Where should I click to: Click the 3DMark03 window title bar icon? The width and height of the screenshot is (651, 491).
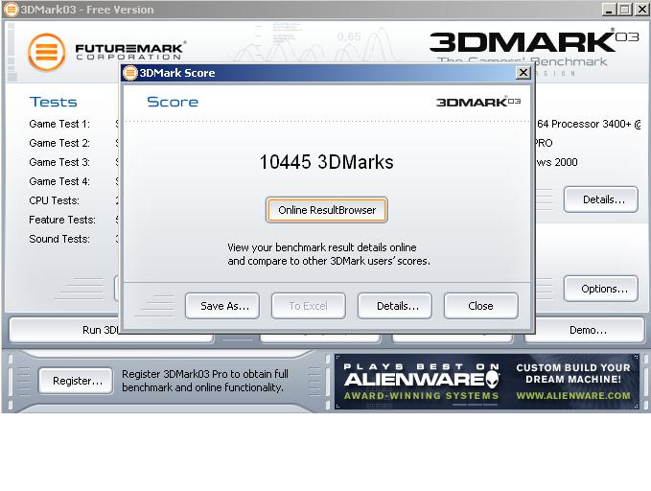pos(11,10)
